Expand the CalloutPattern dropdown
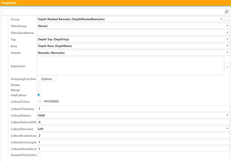 coord(227,115)
